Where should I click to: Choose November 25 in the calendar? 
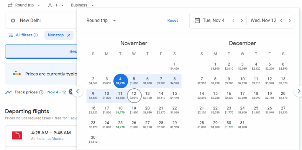pyautogui.click(x=120, y=124)
